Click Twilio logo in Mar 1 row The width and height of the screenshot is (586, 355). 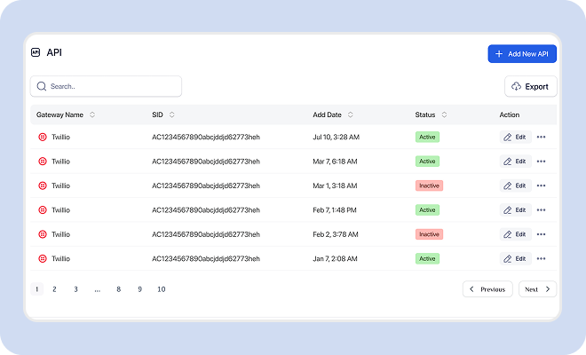[x=43, y=185]
